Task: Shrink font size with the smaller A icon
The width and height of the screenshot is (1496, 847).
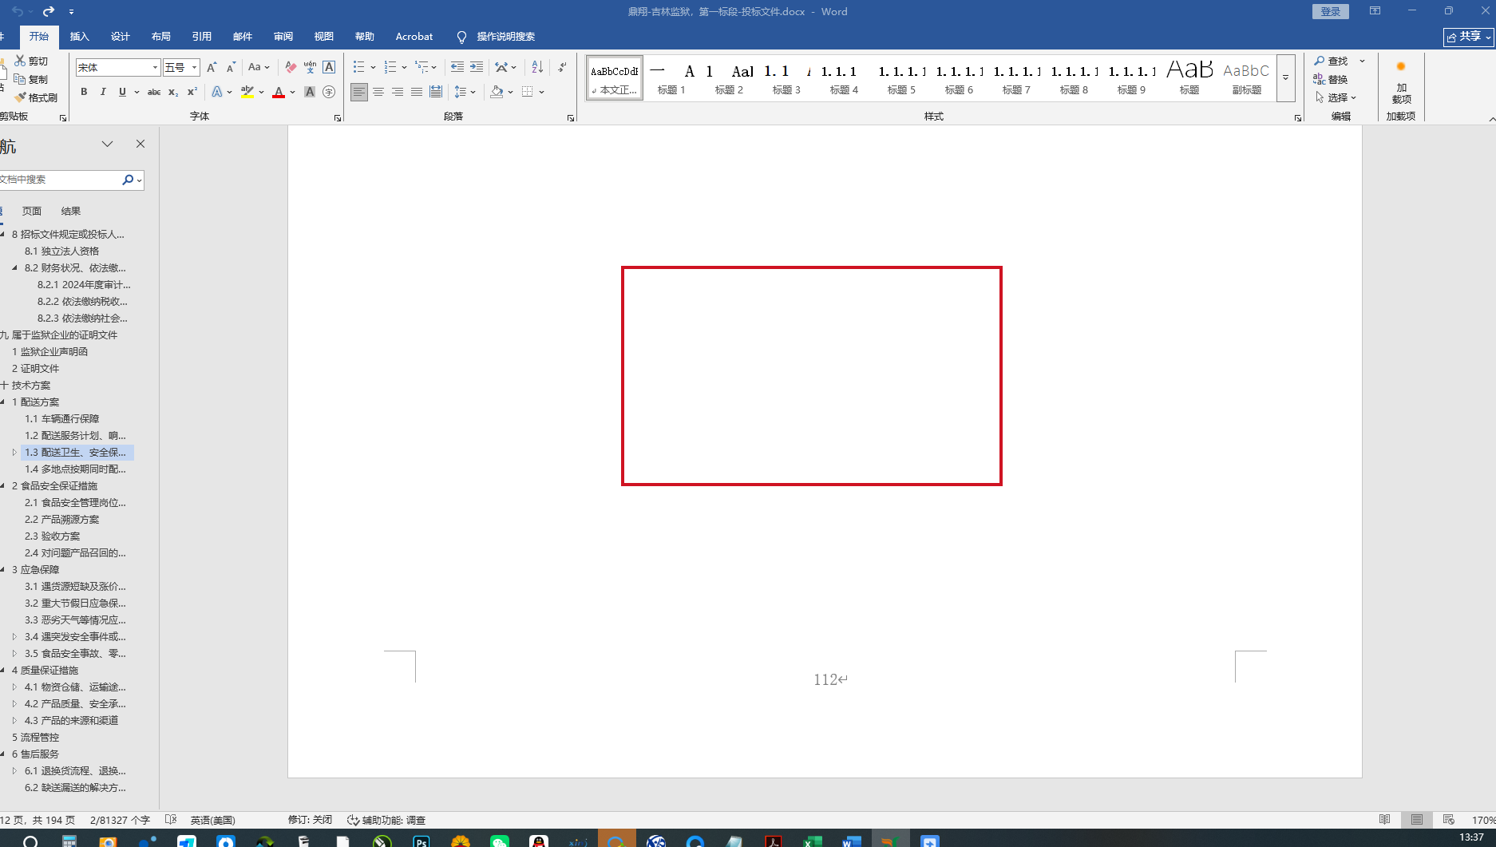Action: 231,68
